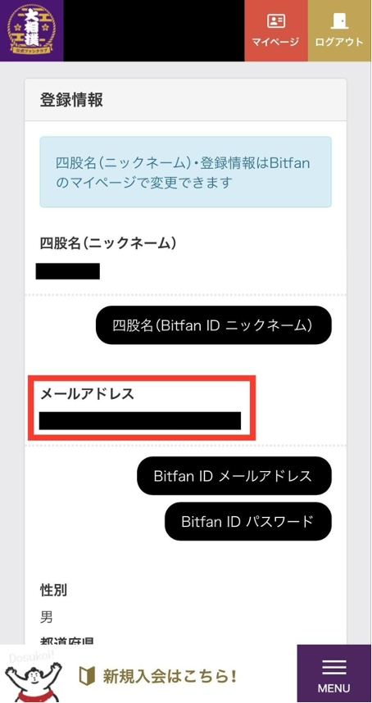Click the book icon beside 新規入会

click(87, 676)
